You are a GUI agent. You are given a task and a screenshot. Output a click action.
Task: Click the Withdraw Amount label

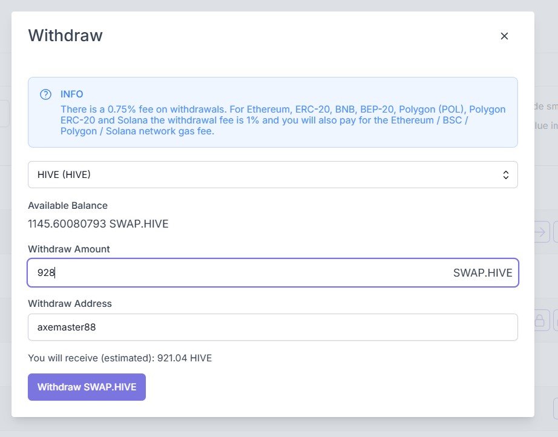pos(69,249)
